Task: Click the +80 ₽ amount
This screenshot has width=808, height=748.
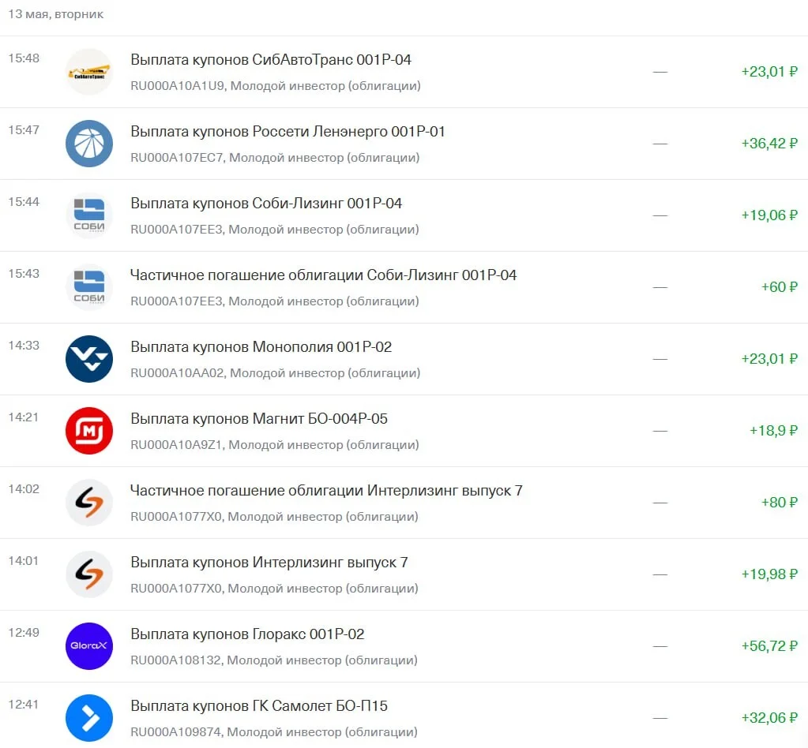Action: [779, 503]
